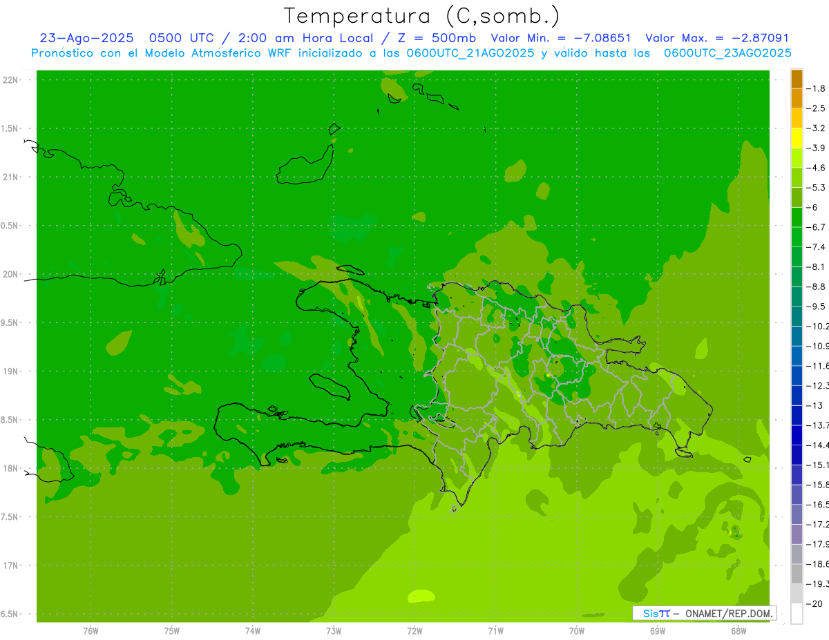Click the "-20" colorbar label

coord(816,603)
